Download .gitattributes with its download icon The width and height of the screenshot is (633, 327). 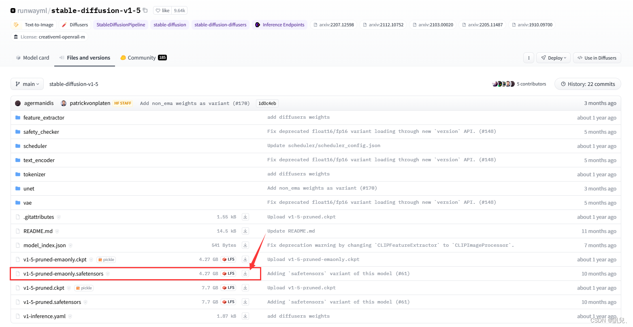(245, 217)
